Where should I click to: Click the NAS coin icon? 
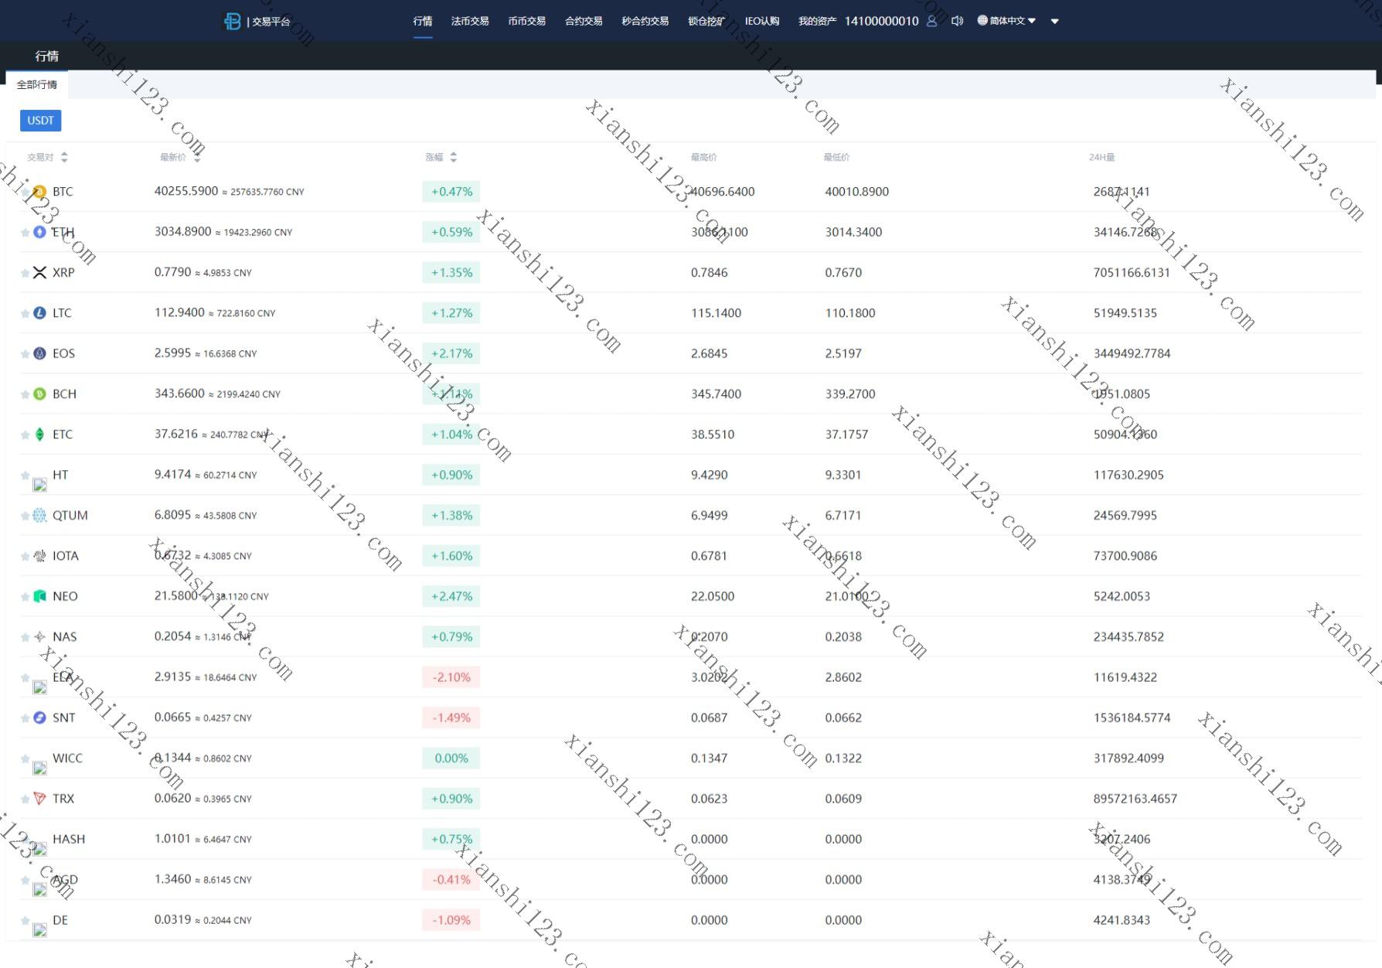coord(40,636)
